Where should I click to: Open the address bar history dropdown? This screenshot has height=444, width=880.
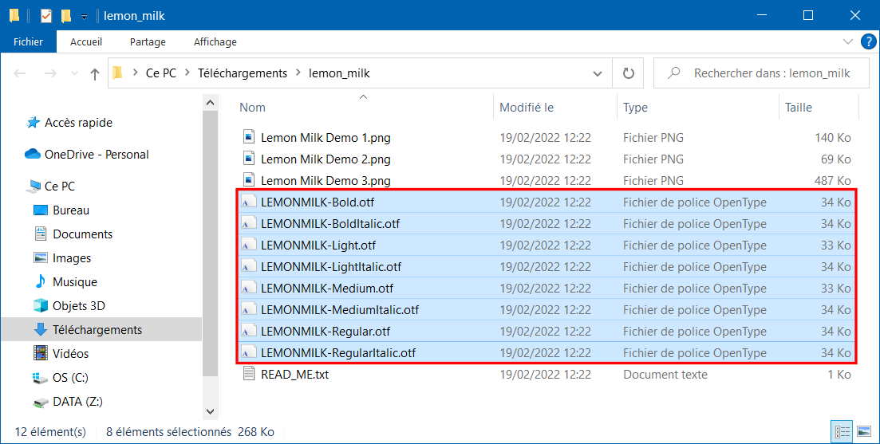pyautogui.click(x=597, y=73)
